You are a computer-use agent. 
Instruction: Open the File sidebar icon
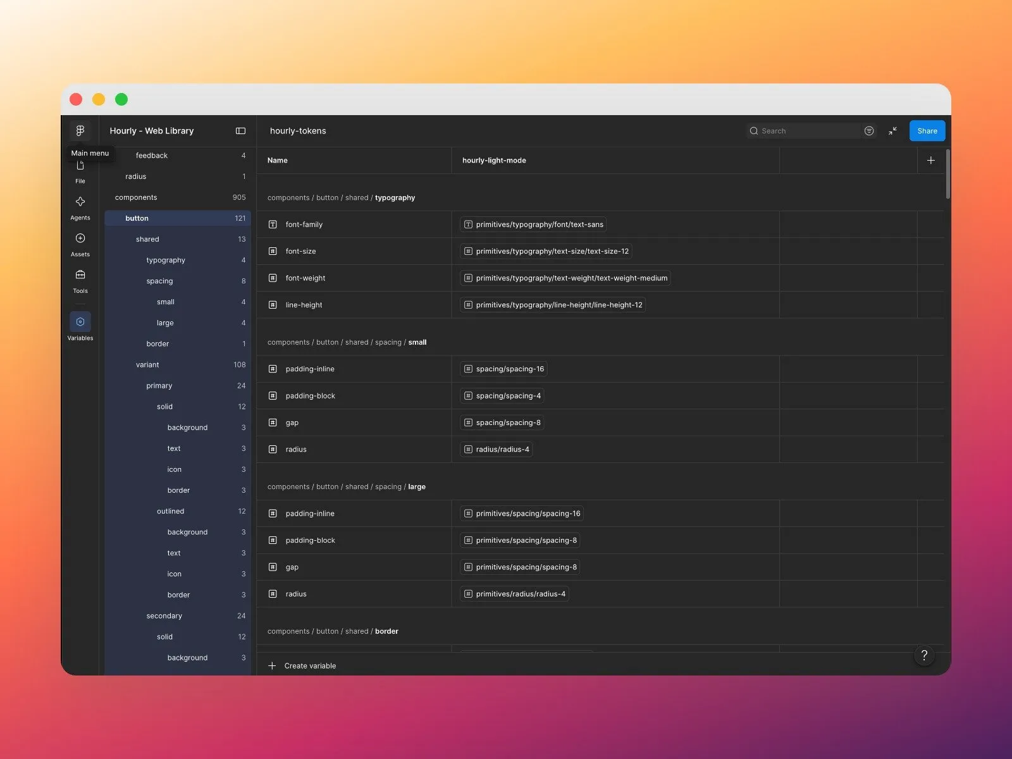tap(80, 166)
